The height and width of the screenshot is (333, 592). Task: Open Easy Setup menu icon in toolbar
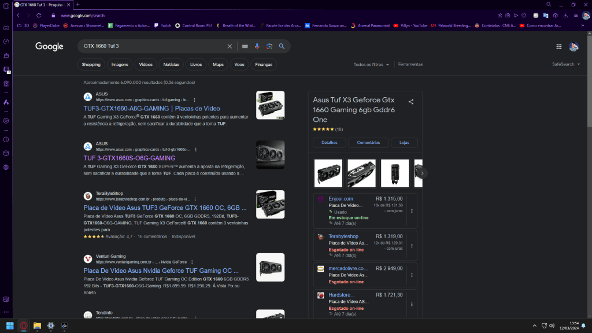[576, 16]
